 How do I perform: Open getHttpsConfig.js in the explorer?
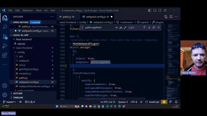pyautogui.click(x=29, y=69)
